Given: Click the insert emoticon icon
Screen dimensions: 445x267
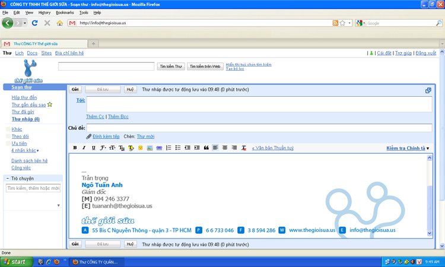Looking at the screenshot, I should coord(141,148).
